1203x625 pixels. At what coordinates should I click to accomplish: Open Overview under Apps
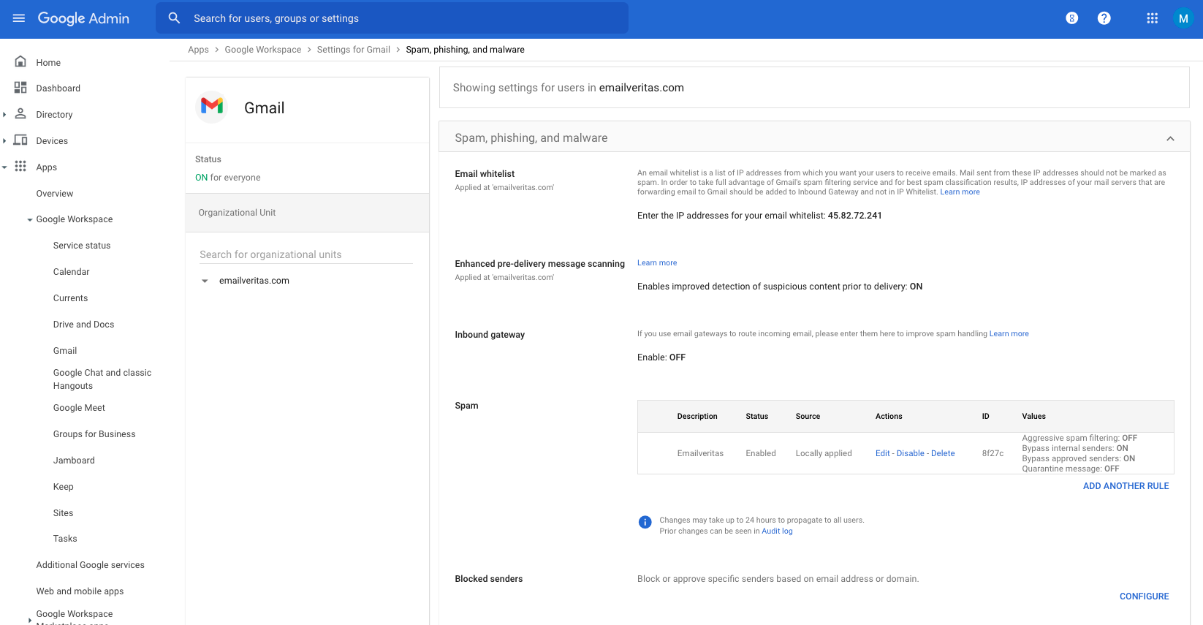(55, 194)
